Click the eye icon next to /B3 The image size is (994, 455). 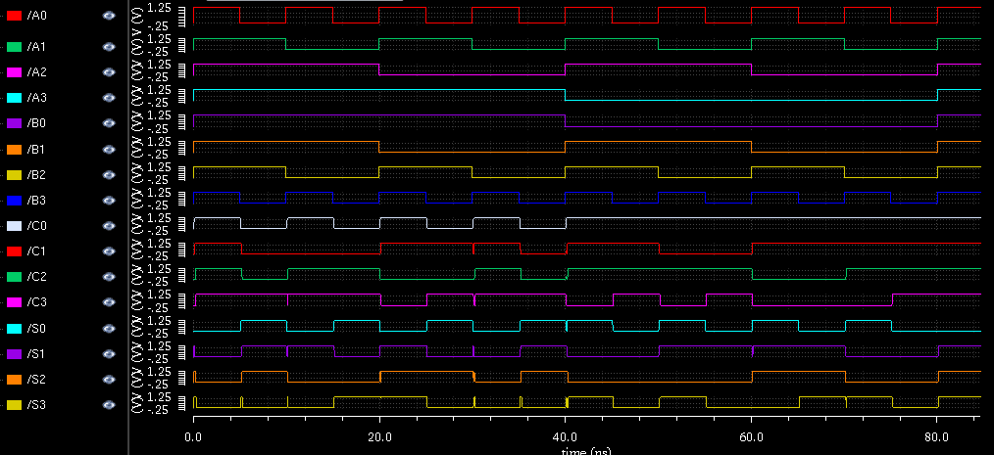[109, 200]
